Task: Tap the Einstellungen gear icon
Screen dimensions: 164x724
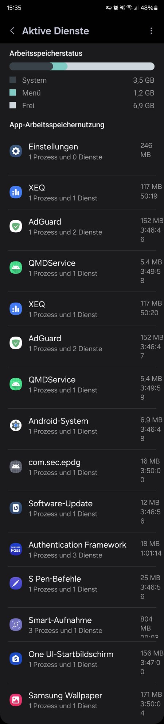Action: [16, 151]
